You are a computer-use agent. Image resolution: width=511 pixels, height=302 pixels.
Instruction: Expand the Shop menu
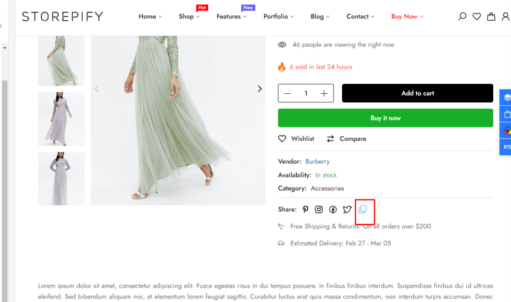click(187, 16)
